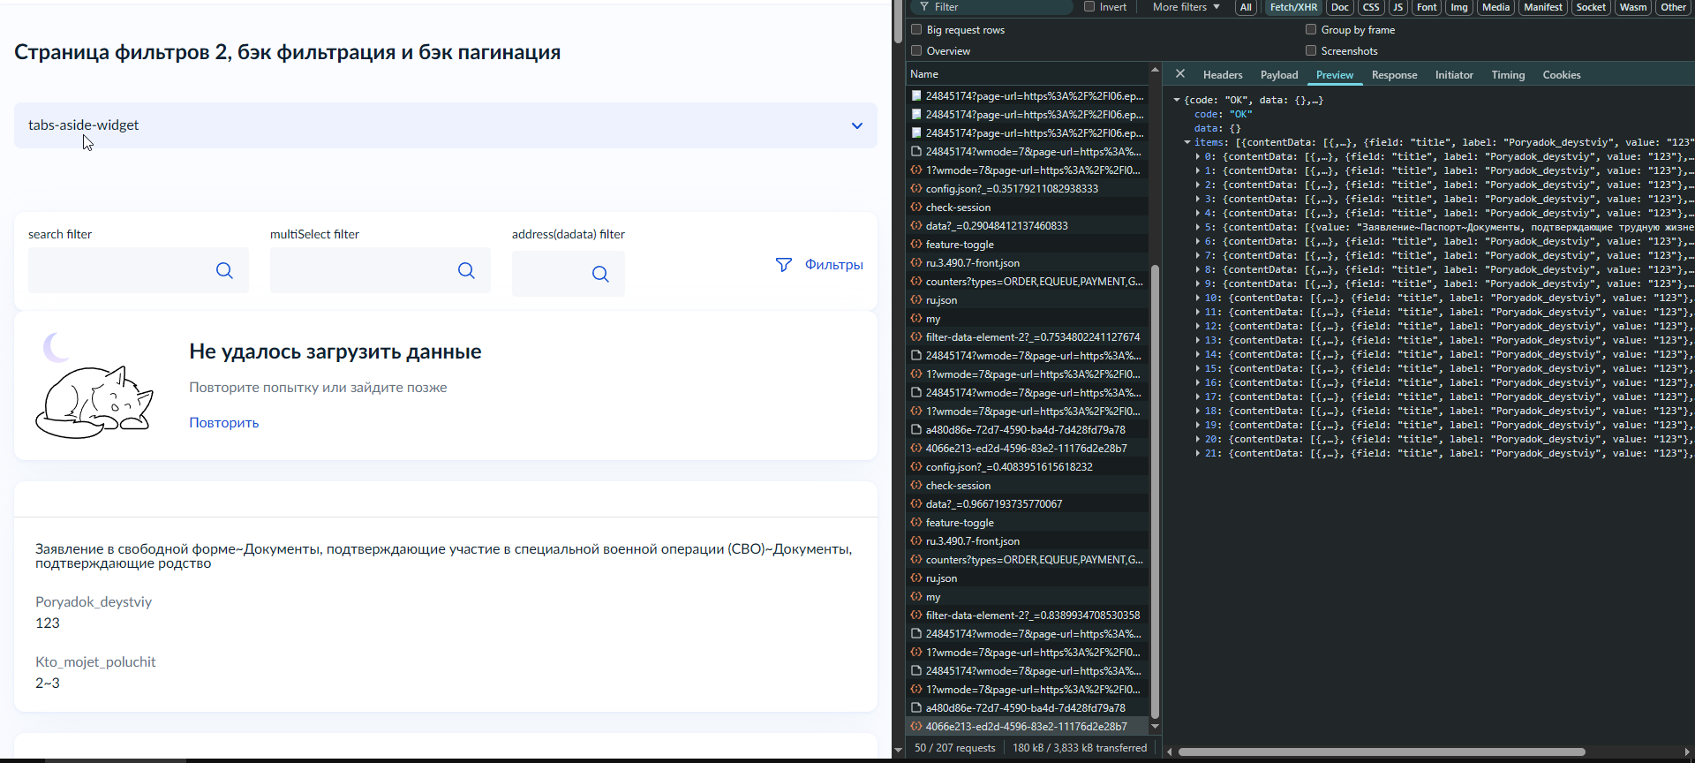Toggle the Doc request type filter
The height and width of the screenshot is (763, 1695).
pos(1340,7)
